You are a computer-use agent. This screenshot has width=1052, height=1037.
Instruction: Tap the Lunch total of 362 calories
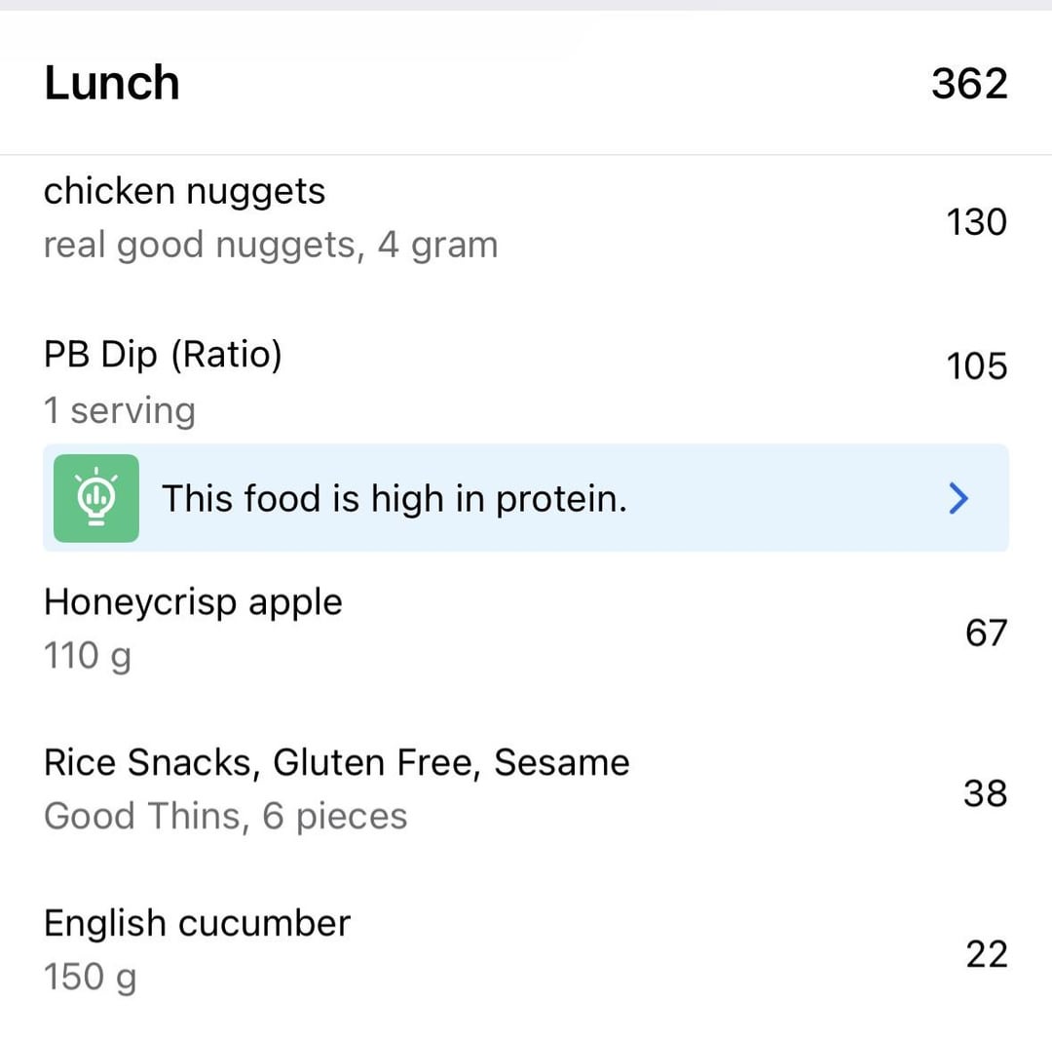coord(969,84)
